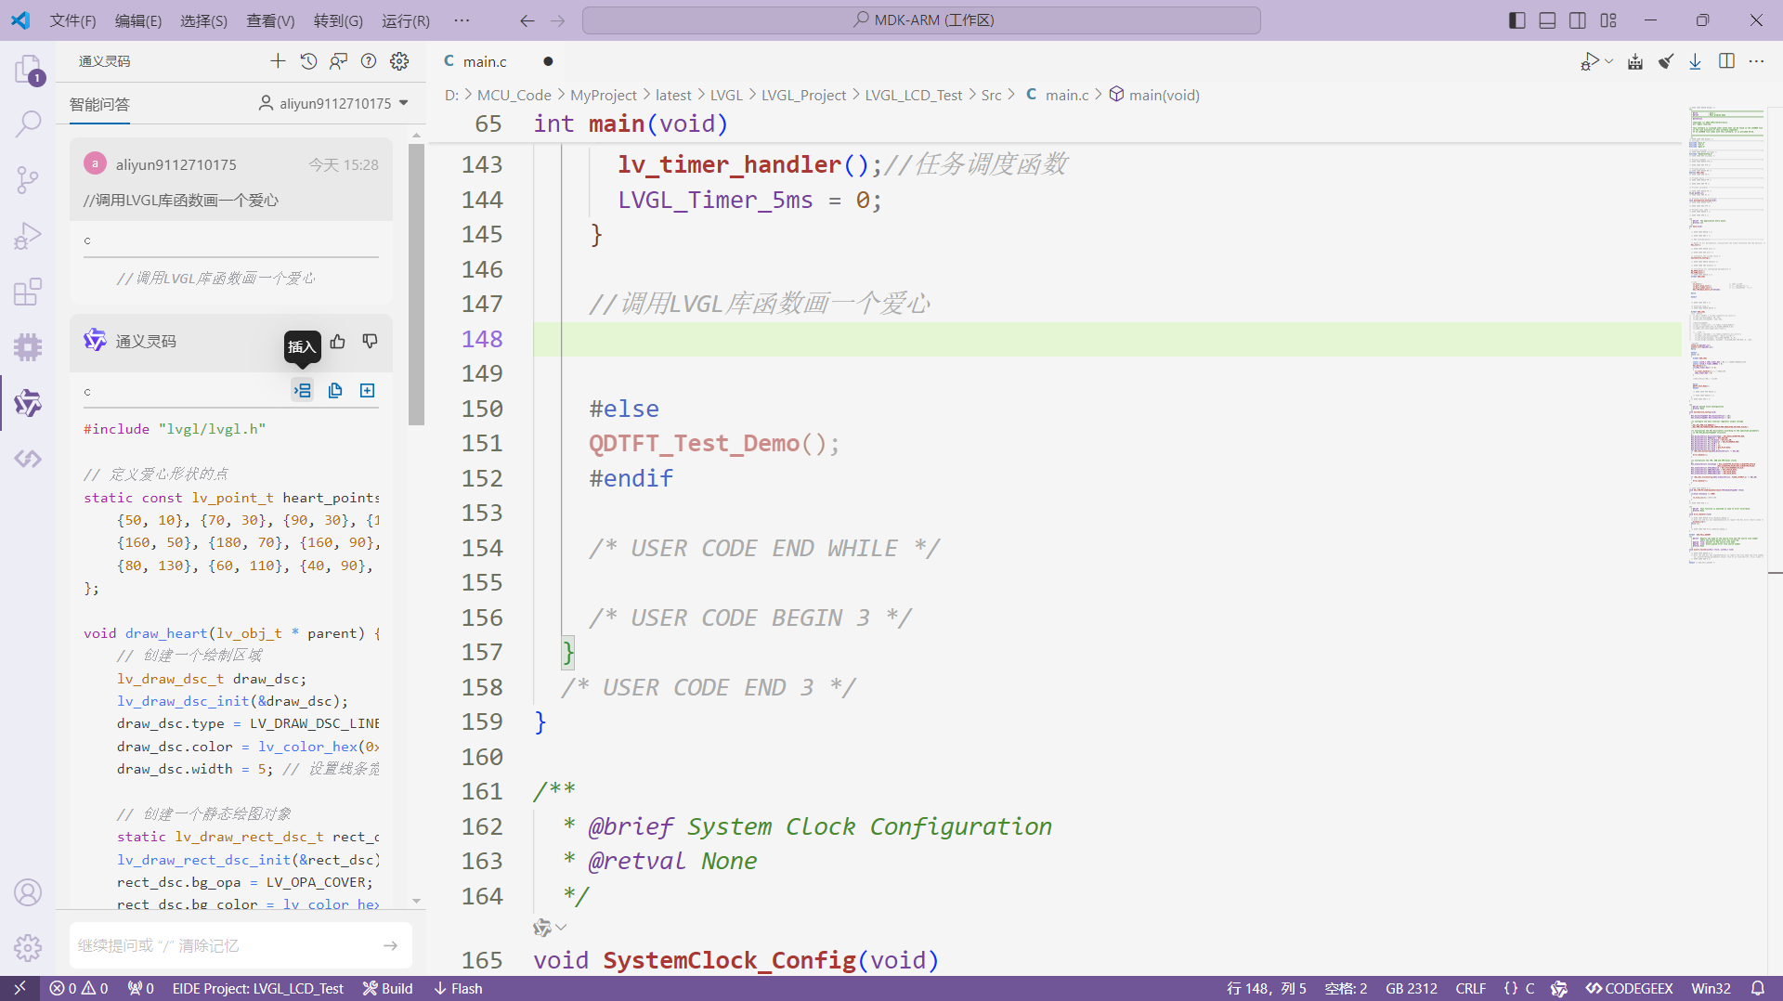Open more editor actions menu
This screenshot has width=1783, height=1001.
[1756, 61]
